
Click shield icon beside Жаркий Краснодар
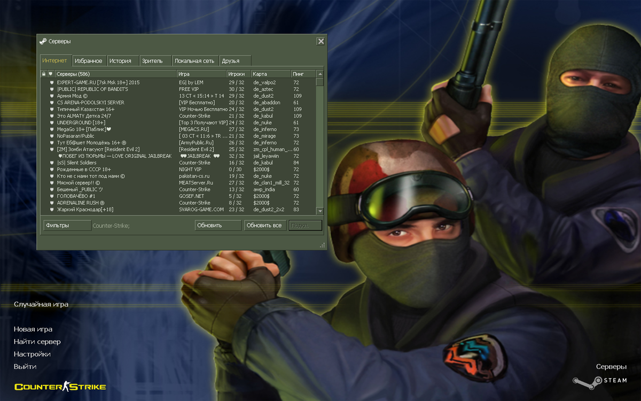(52, 210)
